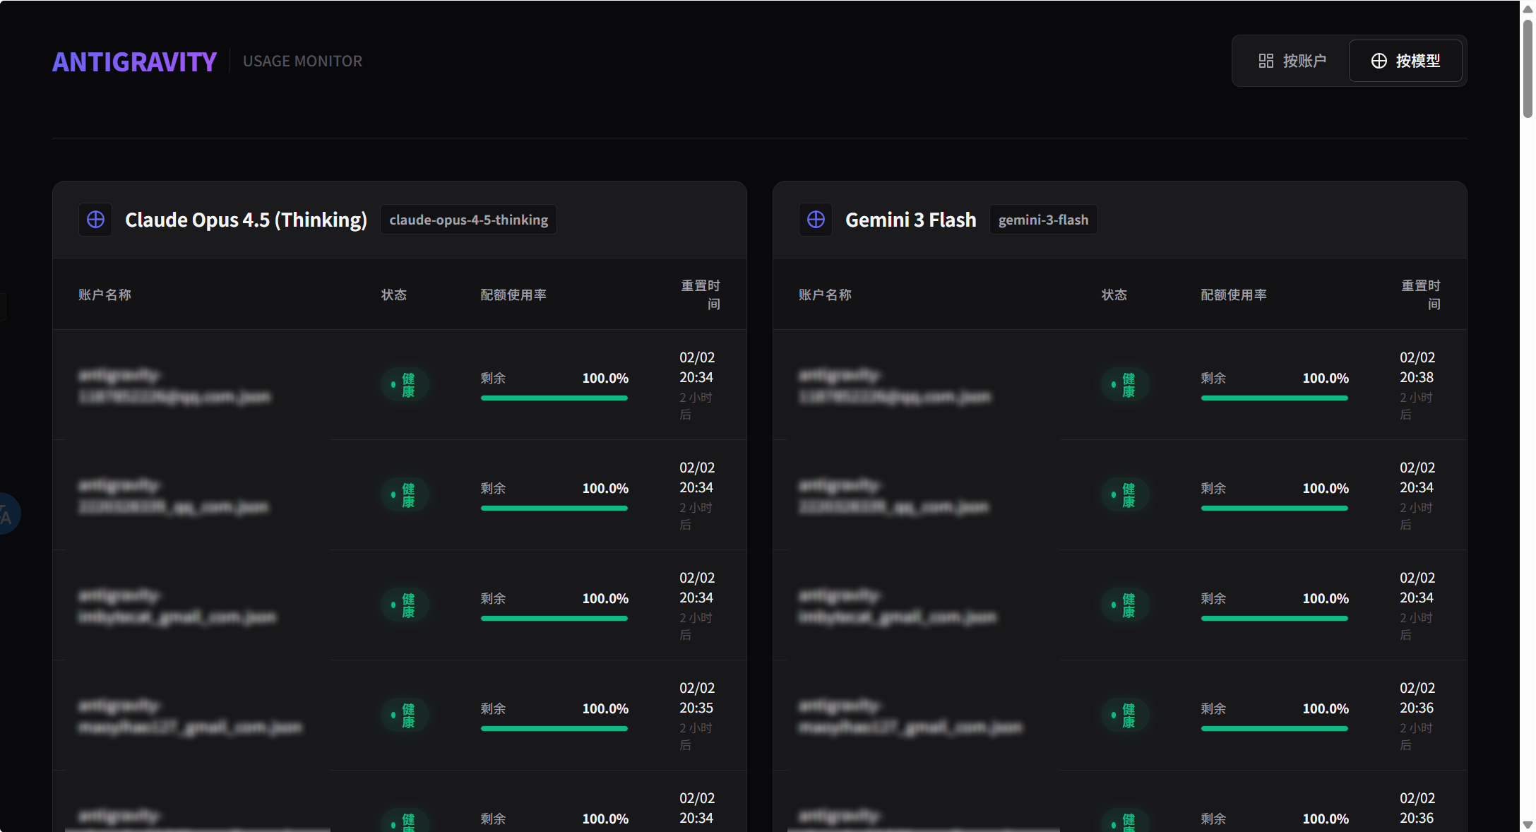The image size is (1536, 832).
Task: Click the 配额使用率 column header under Gemini
Action: pos(1234,295)
